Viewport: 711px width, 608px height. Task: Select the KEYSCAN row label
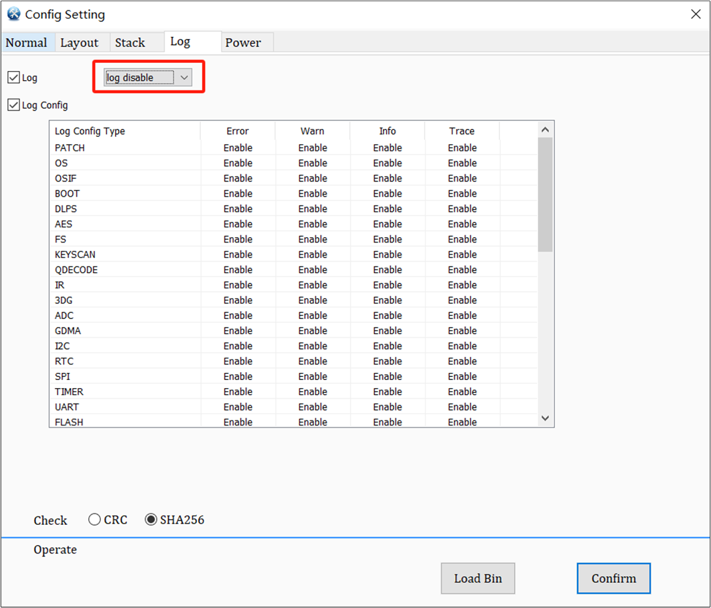click(75, 254)
